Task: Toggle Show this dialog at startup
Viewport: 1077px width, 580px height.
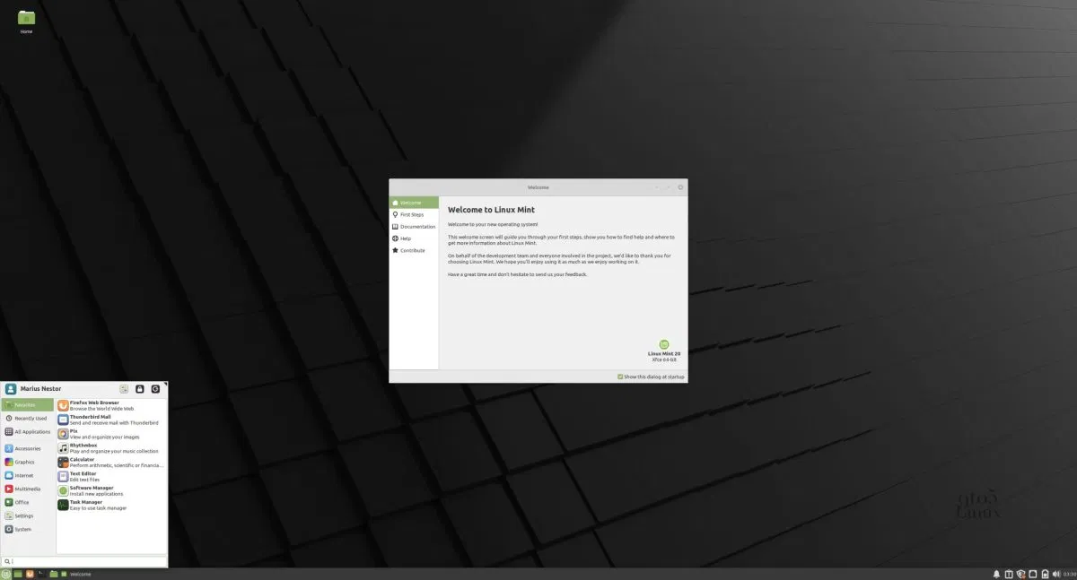Action: pyautogui.click(x=651, y=377)
